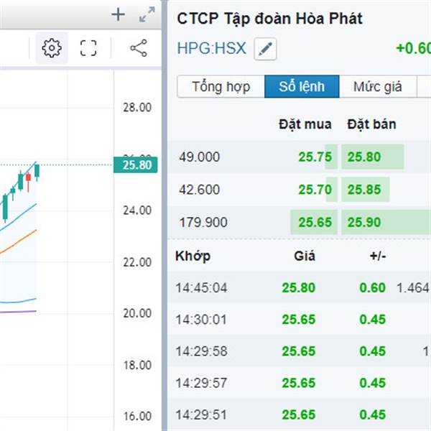
Task: Click the 22.00 price axis label
Action: (x=137, y=262)
